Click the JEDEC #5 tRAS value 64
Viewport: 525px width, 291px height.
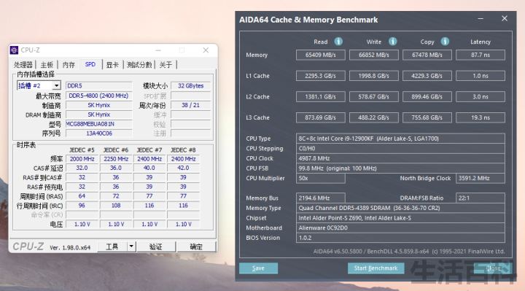click(82, 196)
